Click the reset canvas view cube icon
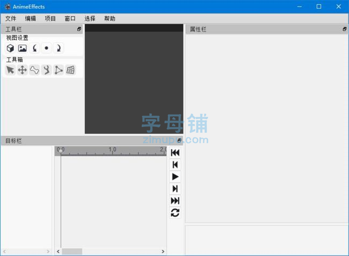Image resolution: width=349 pixels, height=256 pixels. 10,48
